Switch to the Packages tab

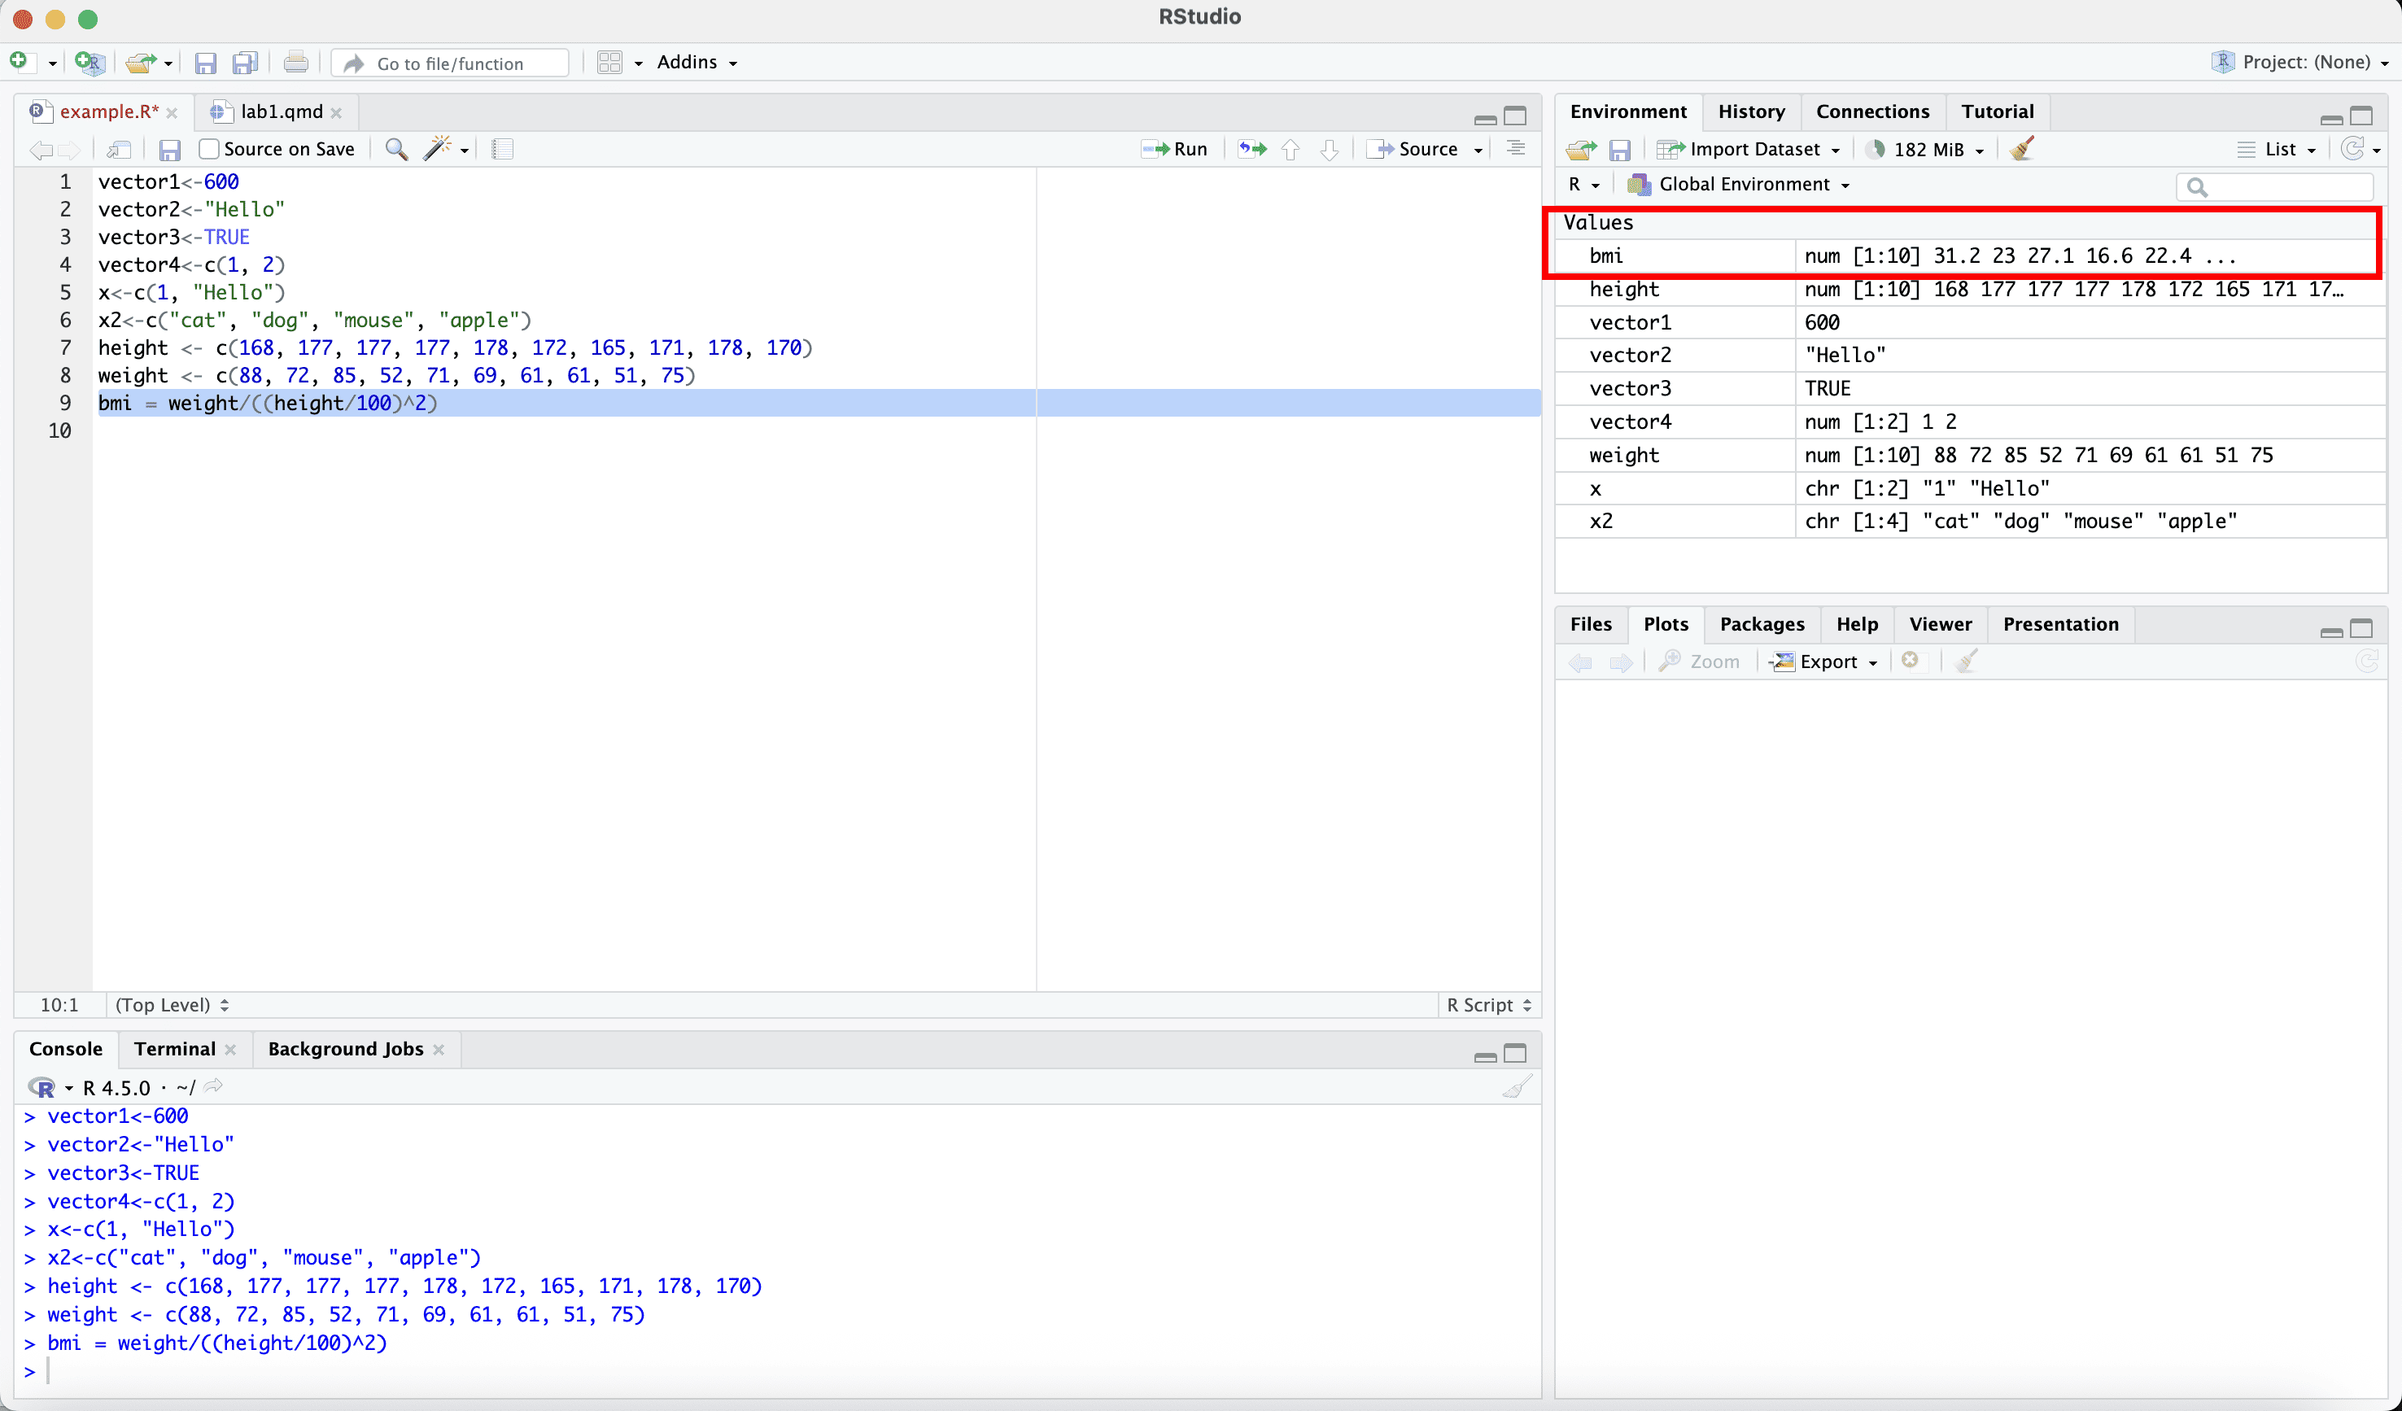coord(1761,623)
